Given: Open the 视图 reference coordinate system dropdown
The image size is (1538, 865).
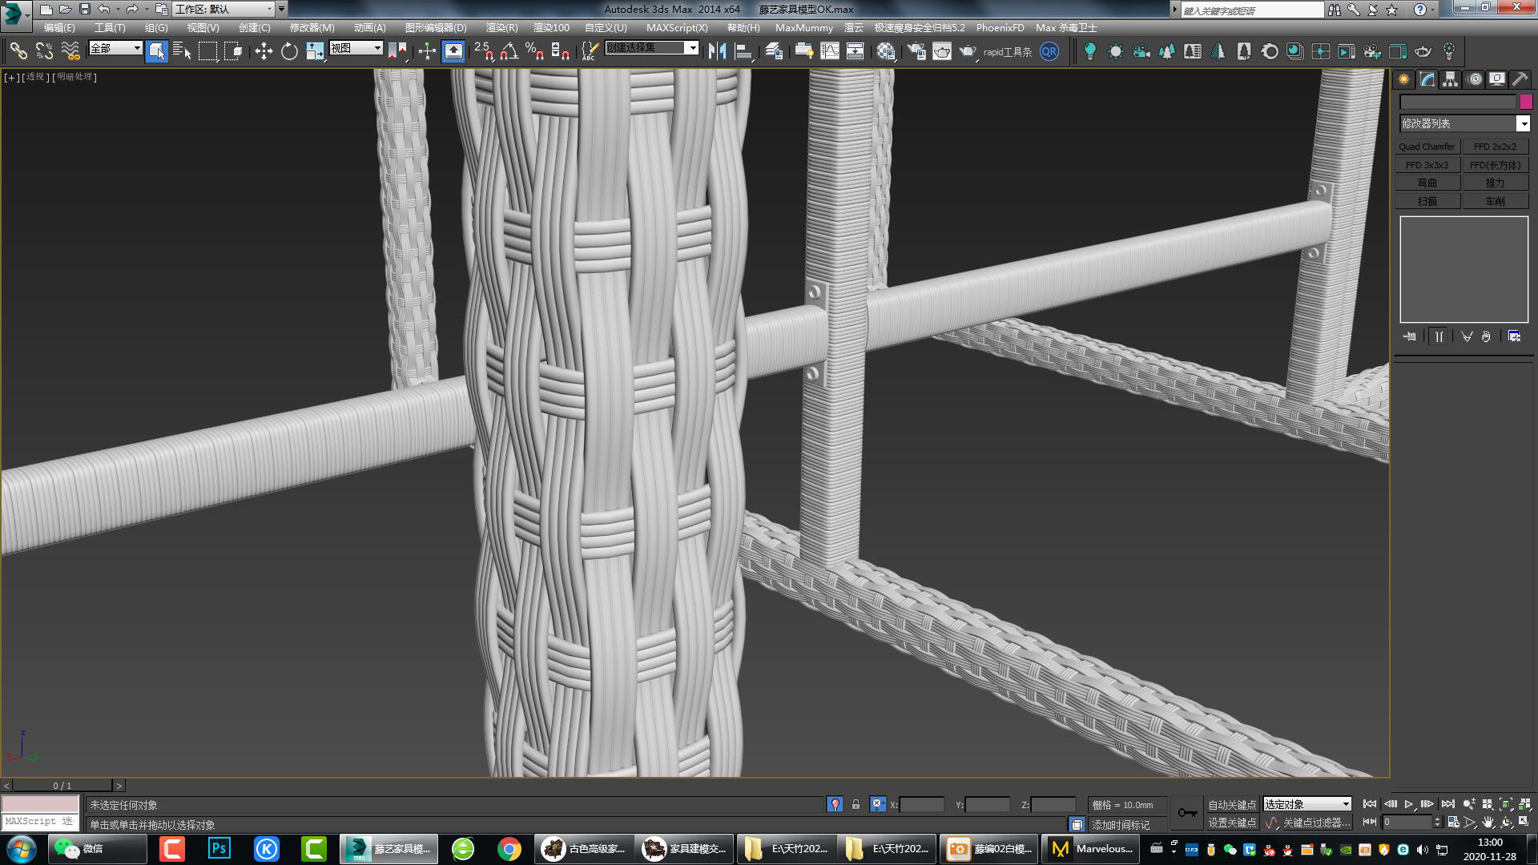Looking at the screenshot, I should coord(354,48).
